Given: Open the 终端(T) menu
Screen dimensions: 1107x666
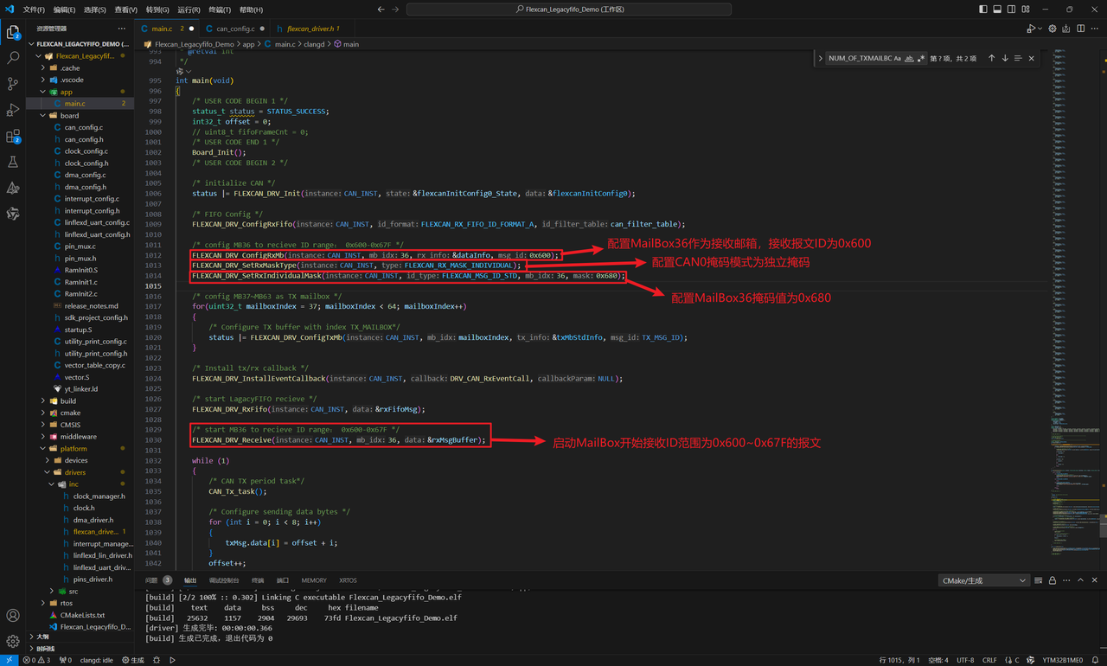Looking at the screenshot, I should click(x=220, y=10).
